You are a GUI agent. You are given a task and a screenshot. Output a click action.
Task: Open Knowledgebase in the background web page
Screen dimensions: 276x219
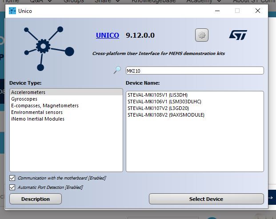pyautogui.click(x=154, y=1)
